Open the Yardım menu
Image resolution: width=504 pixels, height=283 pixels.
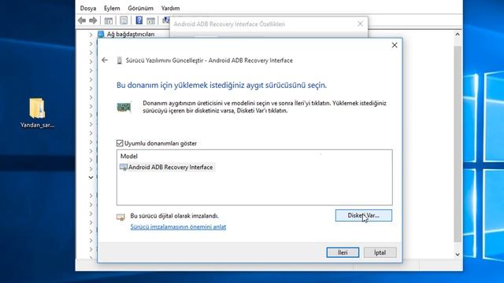[170, 8]
